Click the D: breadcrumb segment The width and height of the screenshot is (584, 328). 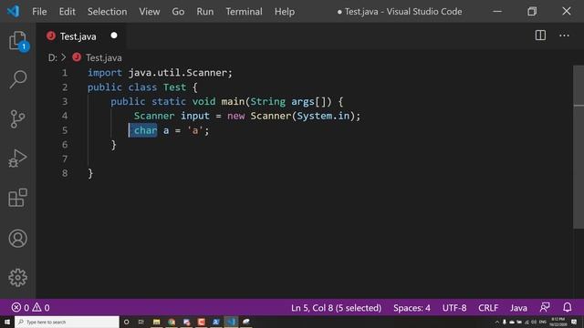(53, 57)
